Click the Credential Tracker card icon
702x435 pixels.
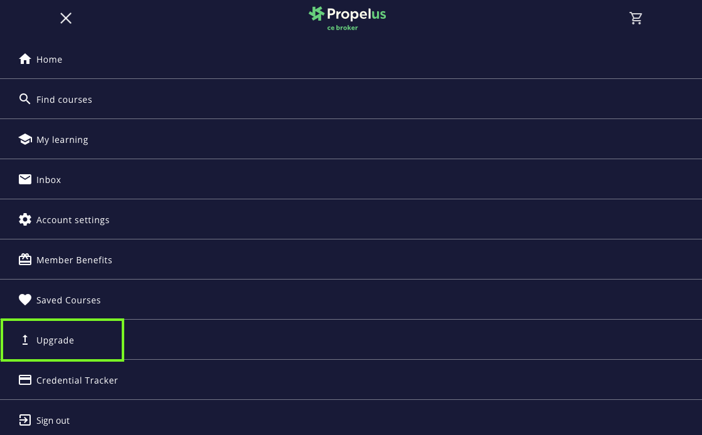click(25, 380)
